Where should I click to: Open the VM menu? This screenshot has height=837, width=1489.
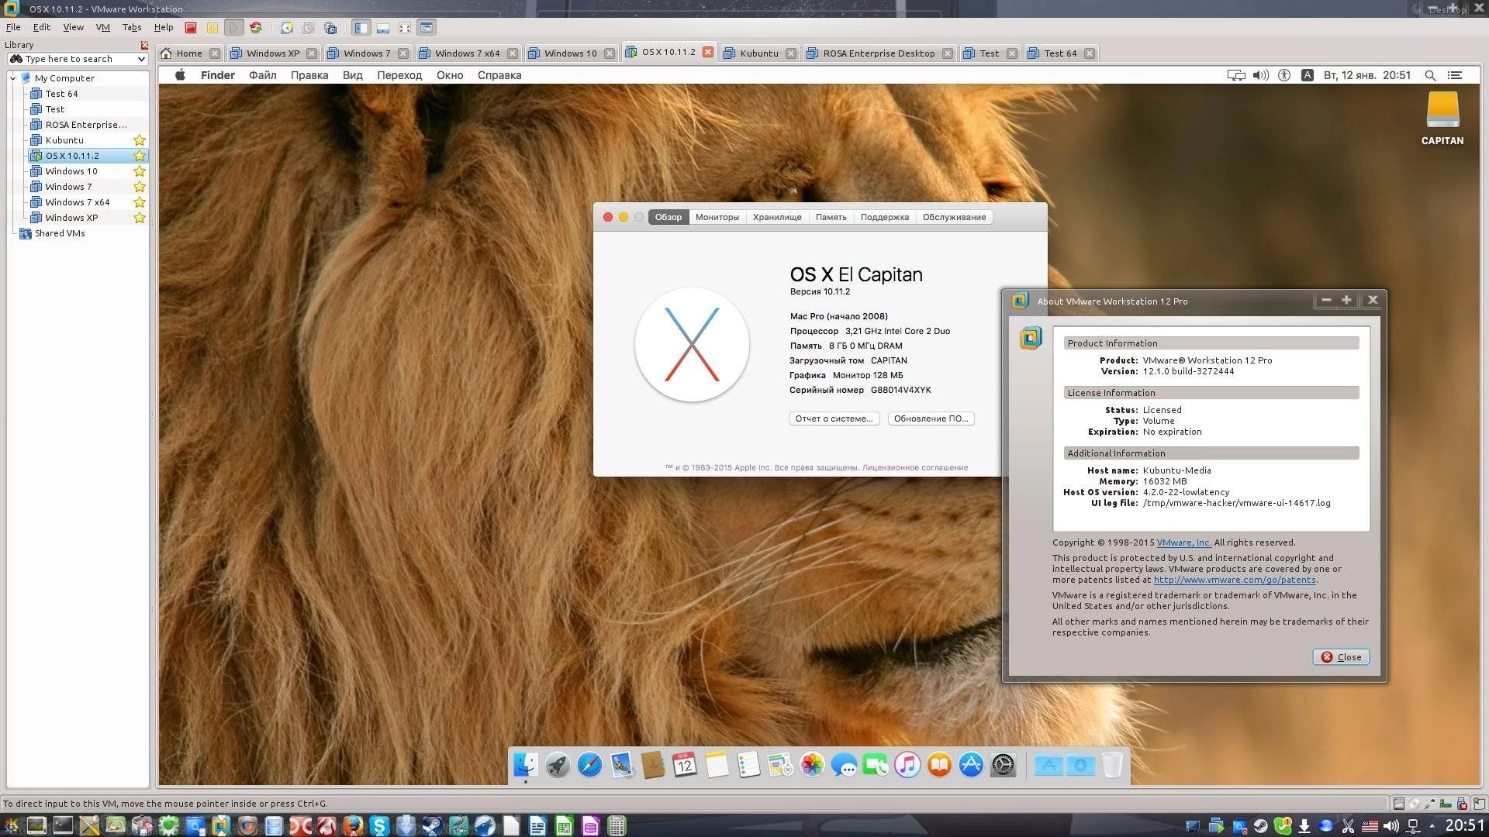pyautogui.click(x=102, y=27)
